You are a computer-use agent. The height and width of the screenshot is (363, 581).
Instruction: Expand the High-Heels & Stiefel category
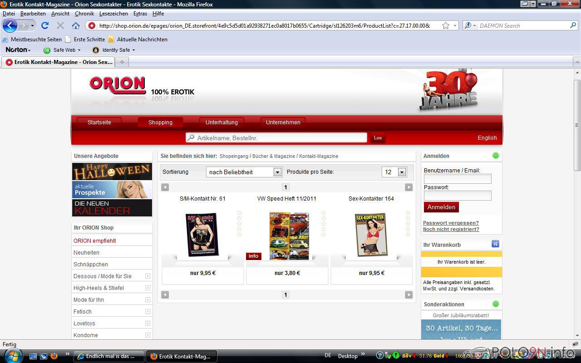pos(148,288)
